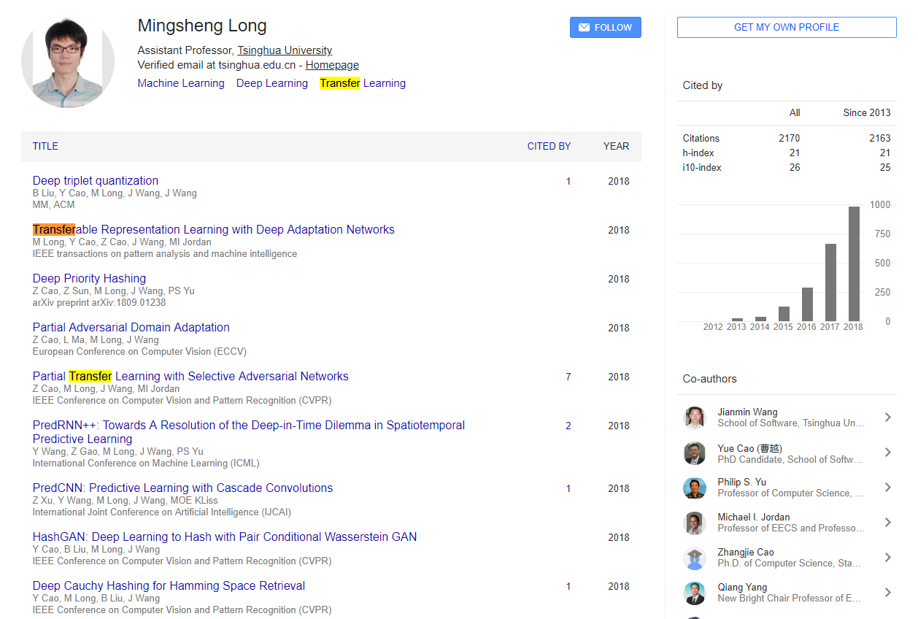Sort papers by Year column header
The width and height of the screenshot is (918, 619).
point(616,146)
